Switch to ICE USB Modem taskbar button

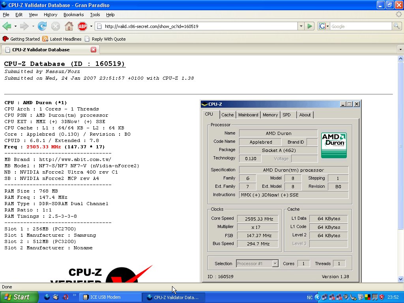pyautogui.click(x=110, y=297)
